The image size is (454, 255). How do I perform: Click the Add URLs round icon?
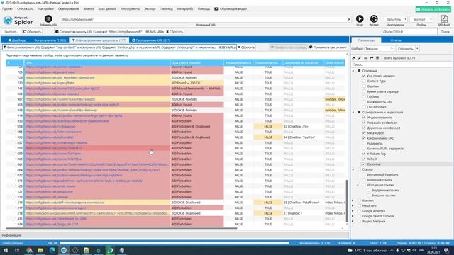(48, 19)
